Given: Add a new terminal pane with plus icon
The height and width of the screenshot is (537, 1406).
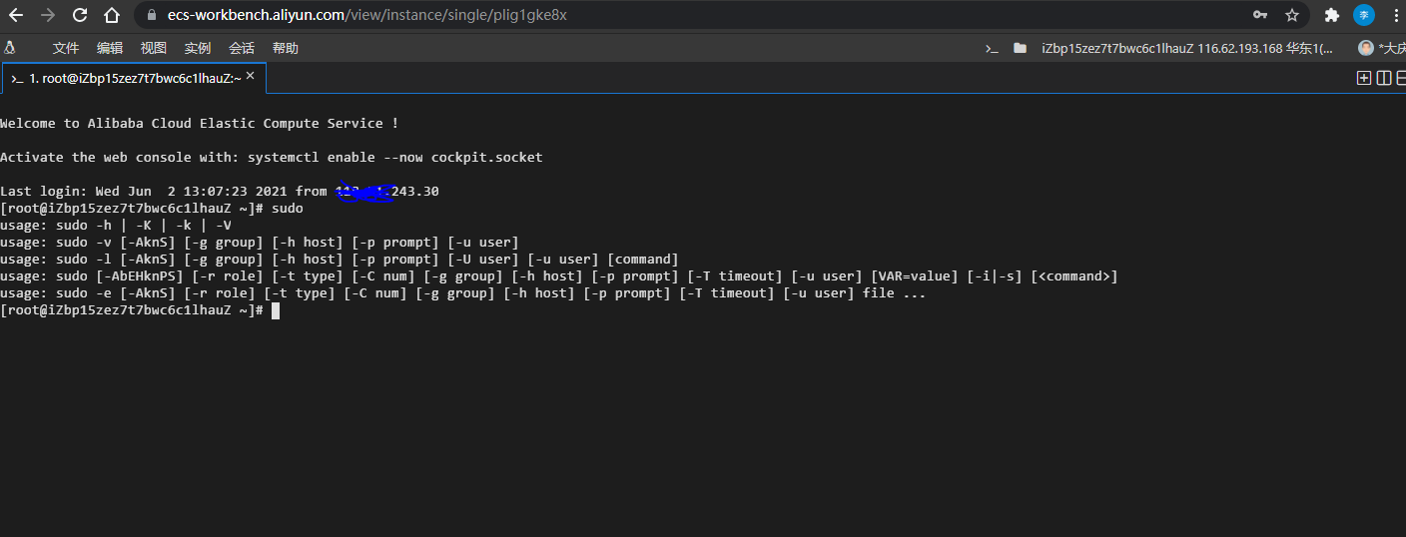Looking at the screenshot, I should [x=1364, y=78].
